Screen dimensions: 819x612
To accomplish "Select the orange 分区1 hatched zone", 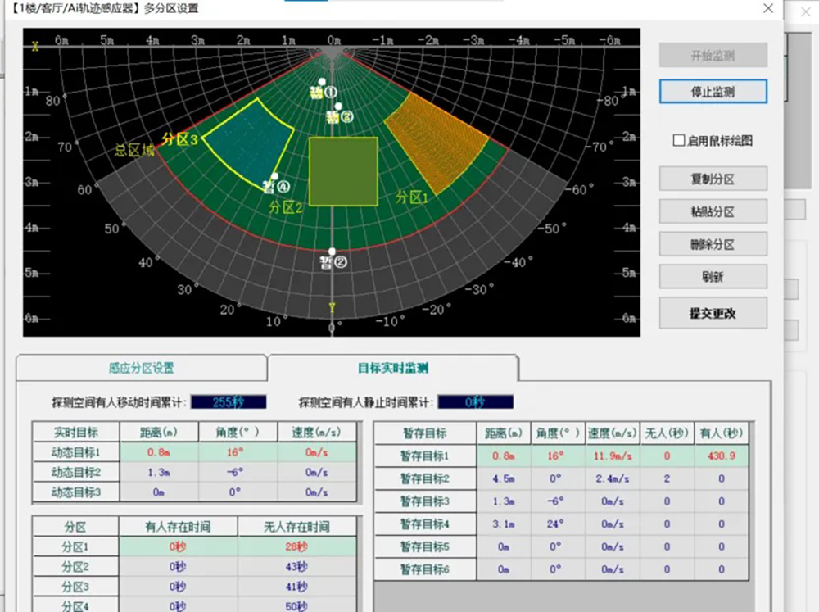I will [437, 143].
